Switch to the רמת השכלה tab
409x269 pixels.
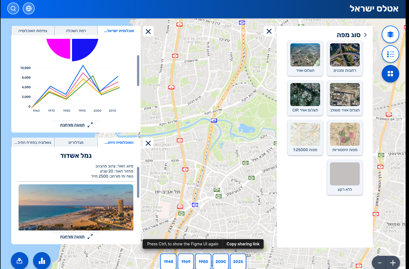(x=76, y=31)
